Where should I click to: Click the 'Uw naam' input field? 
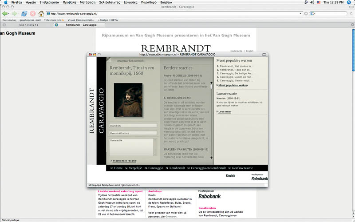tap(133, 126)
